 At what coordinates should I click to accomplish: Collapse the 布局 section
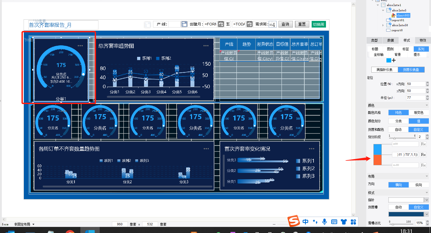[427, 176]
